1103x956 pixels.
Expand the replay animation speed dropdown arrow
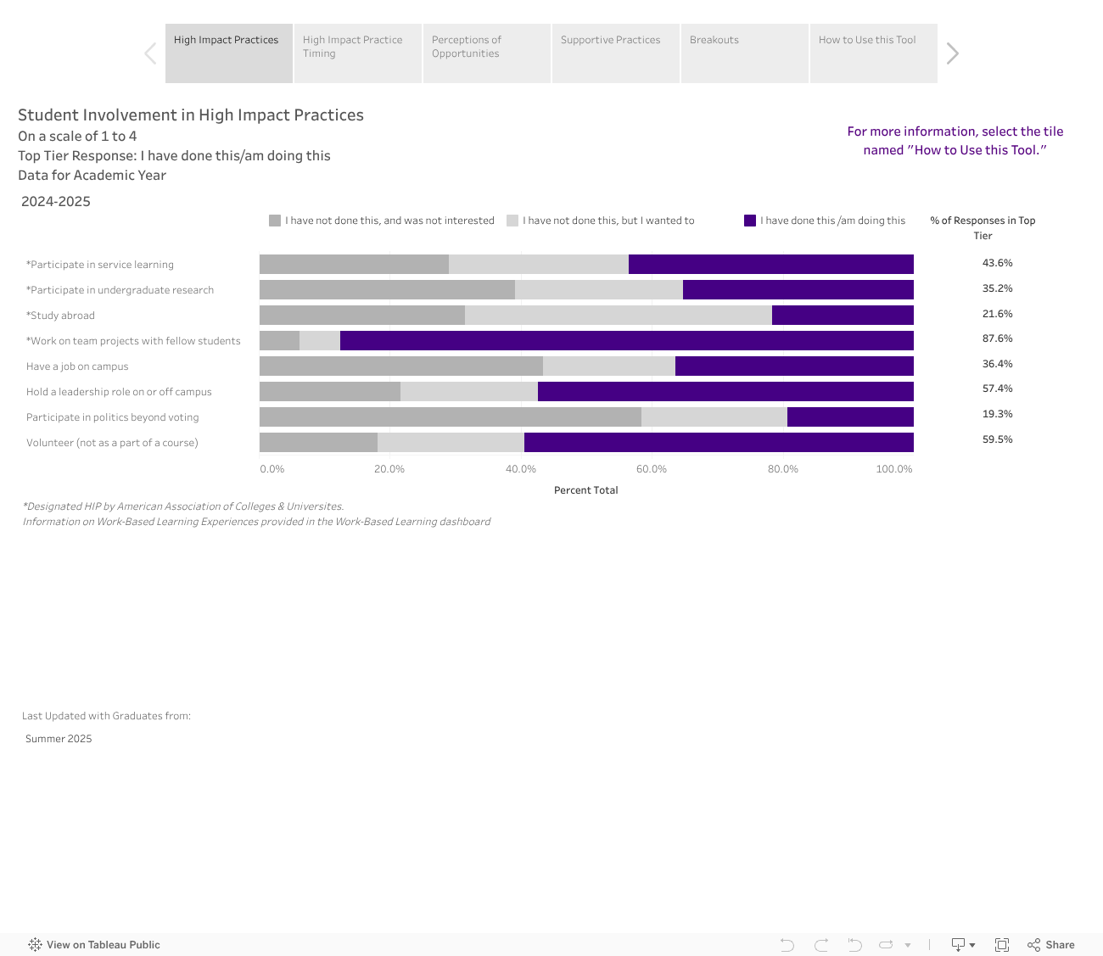click(908, 945)
